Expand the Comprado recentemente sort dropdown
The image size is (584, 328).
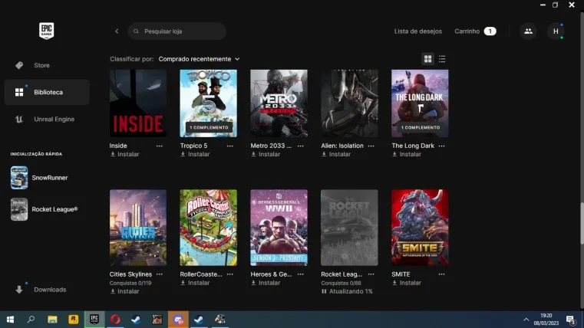coord(199,59)
